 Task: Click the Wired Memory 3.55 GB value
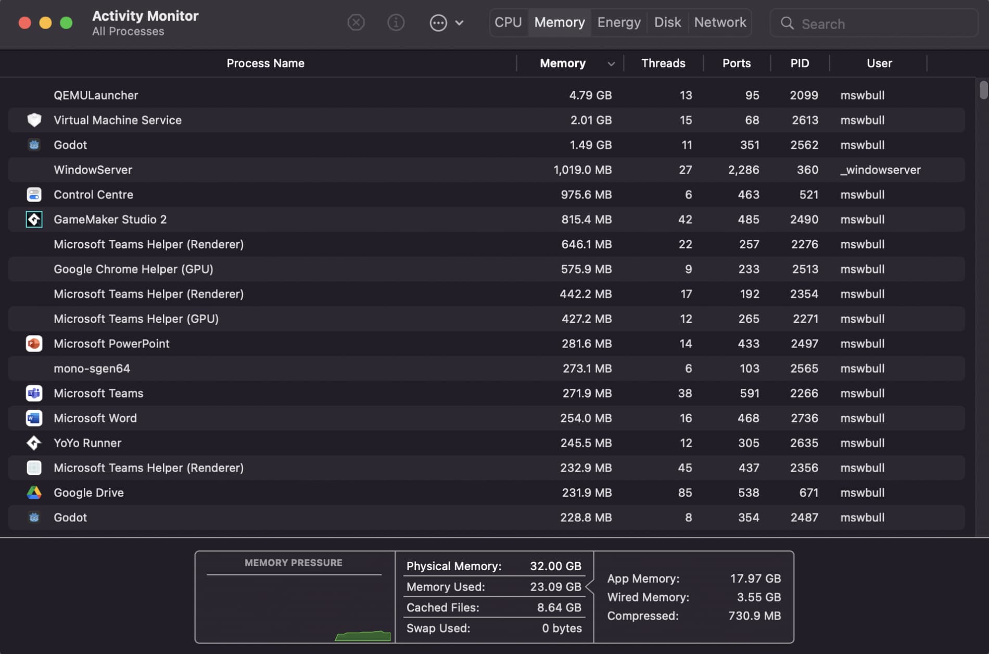pos(758,597)
